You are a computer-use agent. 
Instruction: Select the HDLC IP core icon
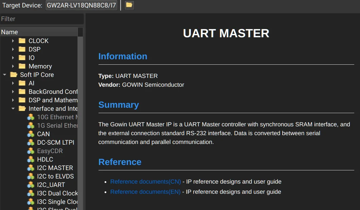(31, 160)
